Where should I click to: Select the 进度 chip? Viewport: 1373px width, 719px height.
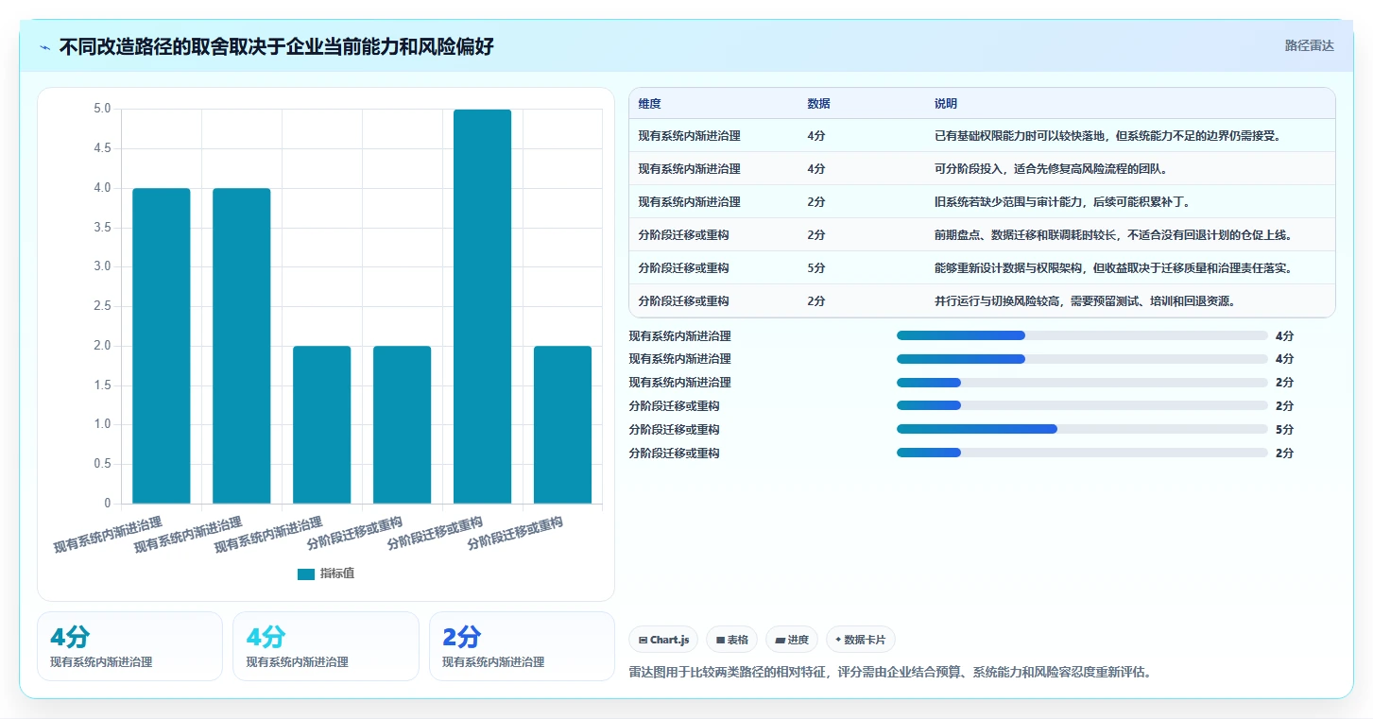(x=792, y=640)
